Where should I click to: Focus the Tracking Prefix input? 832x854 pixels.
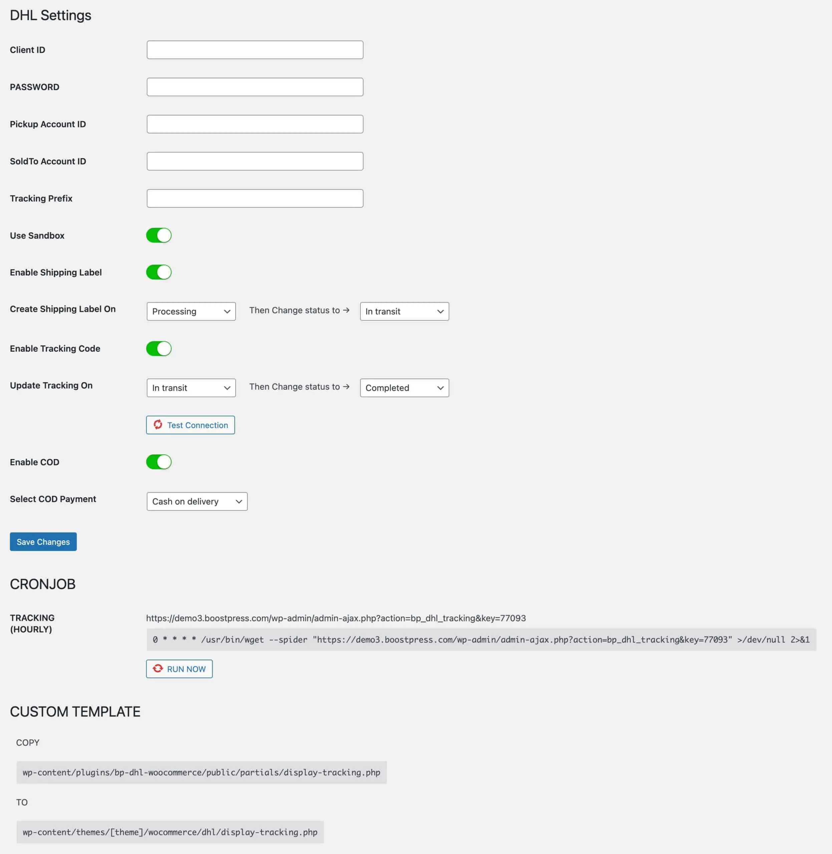[x=255, y=198]
